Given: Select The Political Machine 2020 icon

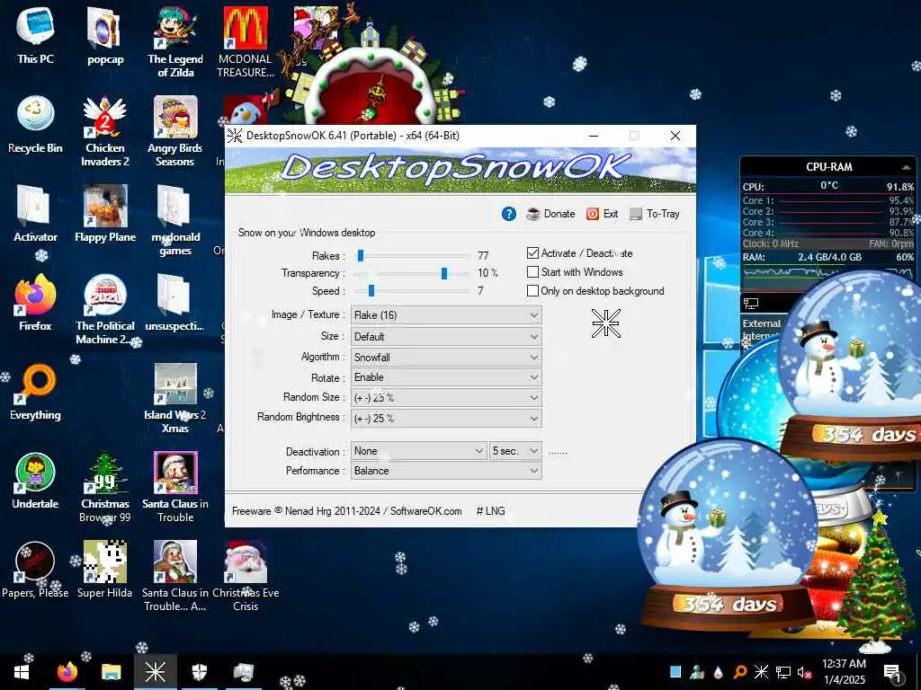Looking at the screenshot, I should [105, 309].
